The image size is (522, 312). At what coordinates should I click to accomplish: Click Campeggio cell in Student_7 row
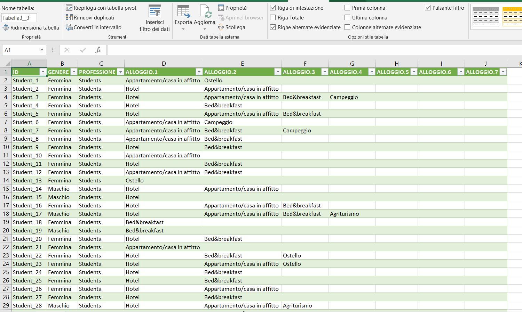pyautogui.click(x=305, y=130)
